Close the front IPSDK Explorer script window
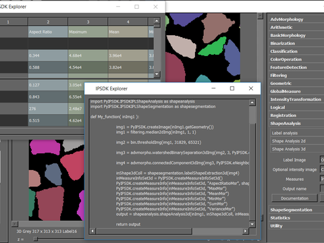The image size is (324, 243). [251, 88]
